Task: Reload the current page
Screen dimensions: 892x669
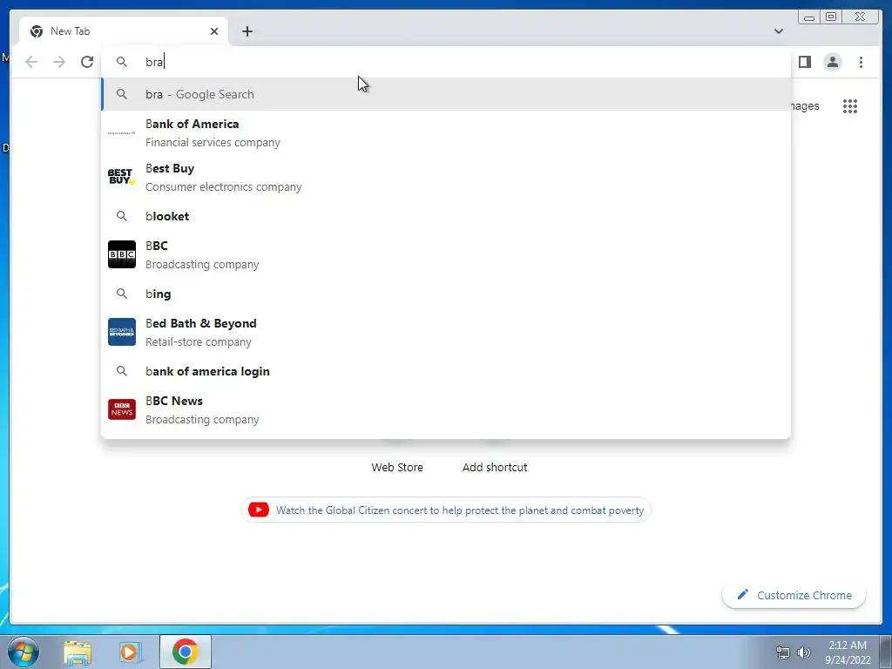Action: click(87, 62)
